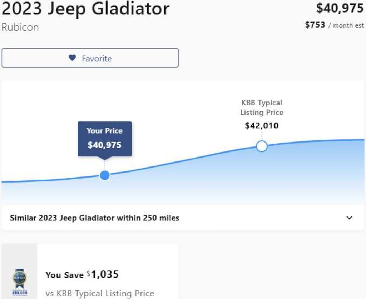Expand similar Jeep Gladiator listings chevron

pyautogui.click(x=350, y=218)
